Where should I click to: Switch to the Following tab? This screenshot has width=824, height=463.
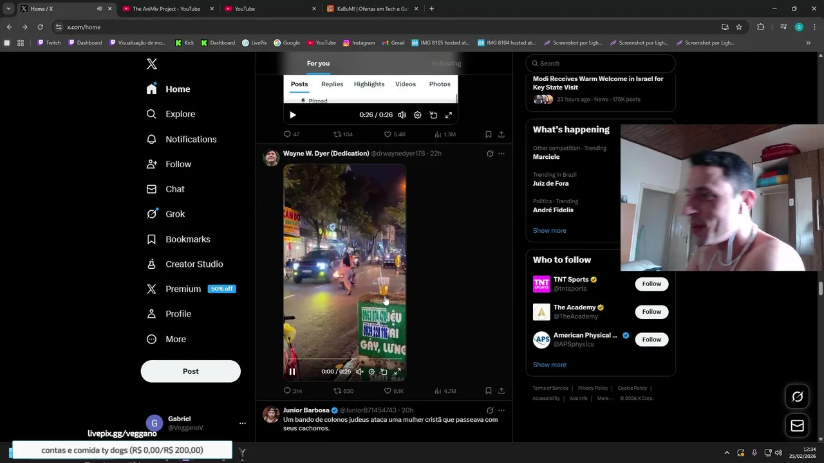click(x=446, y=63)
